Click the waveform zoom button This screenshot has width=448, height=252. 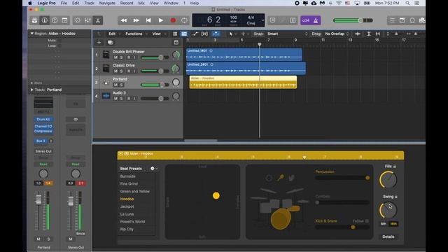358,34
